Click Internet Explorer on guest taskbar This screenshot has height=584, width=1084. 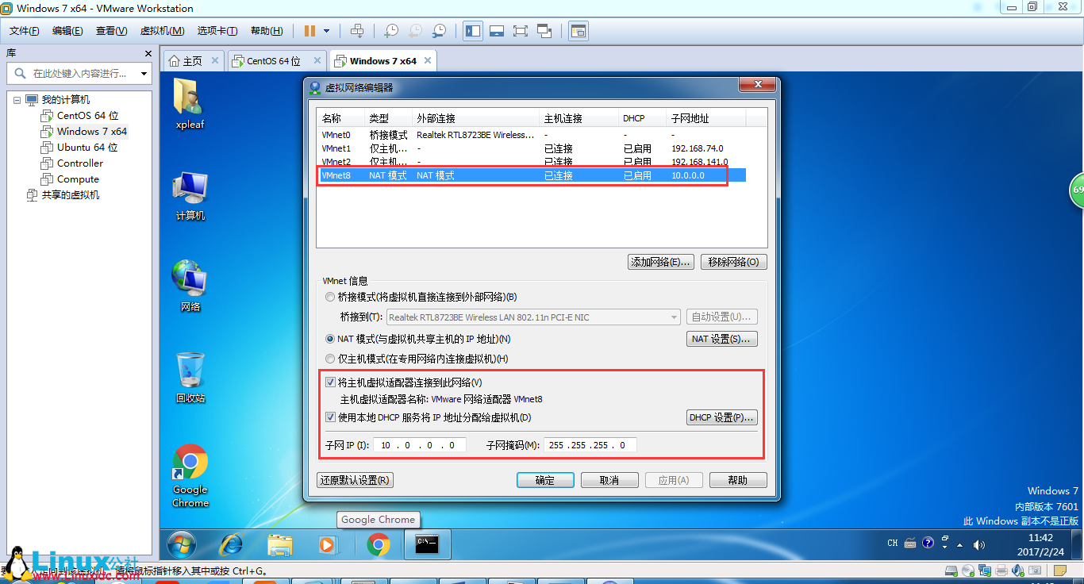[x=231, y=545]
